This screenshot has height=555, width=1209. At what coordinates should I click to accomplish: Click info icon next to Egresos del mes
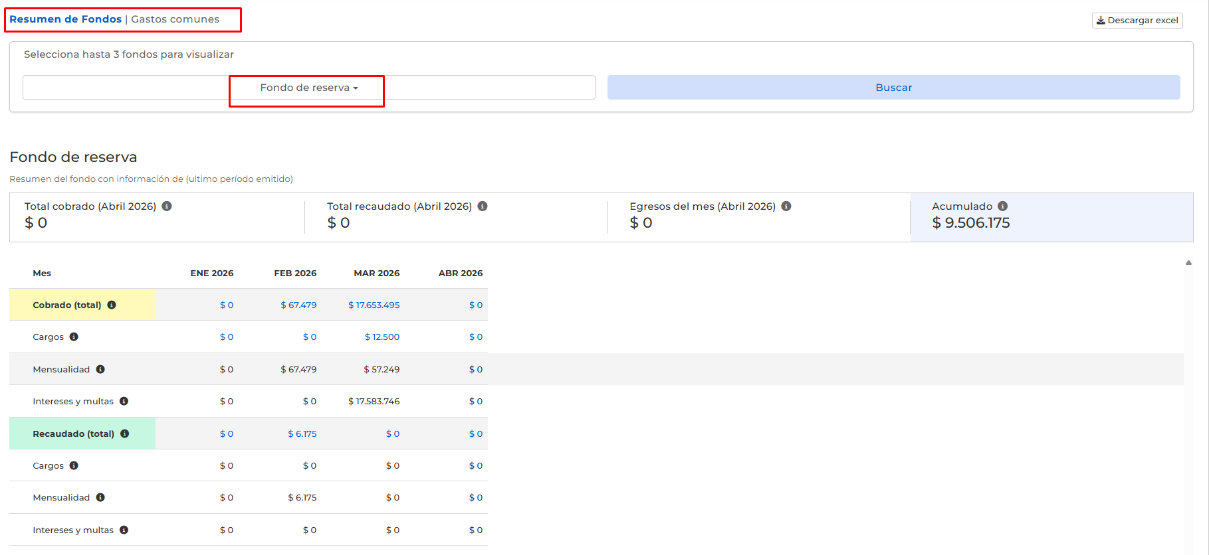[786, 206]
